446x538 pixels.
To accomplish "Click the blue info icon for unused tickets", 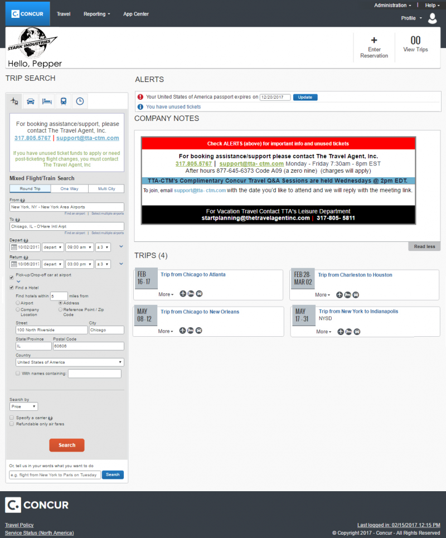I will pyautogui.click(x=140, y=107).
